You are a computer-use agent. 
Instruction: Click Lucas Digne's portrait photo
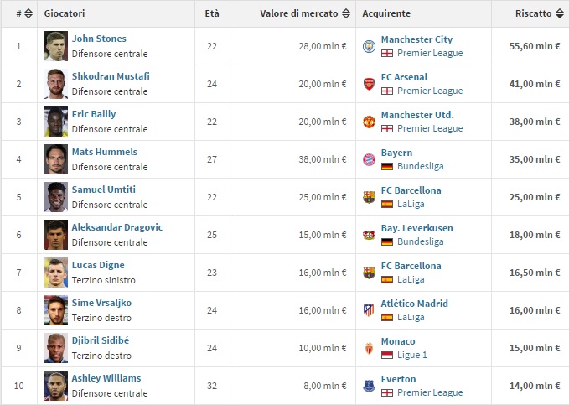point(56,273)
